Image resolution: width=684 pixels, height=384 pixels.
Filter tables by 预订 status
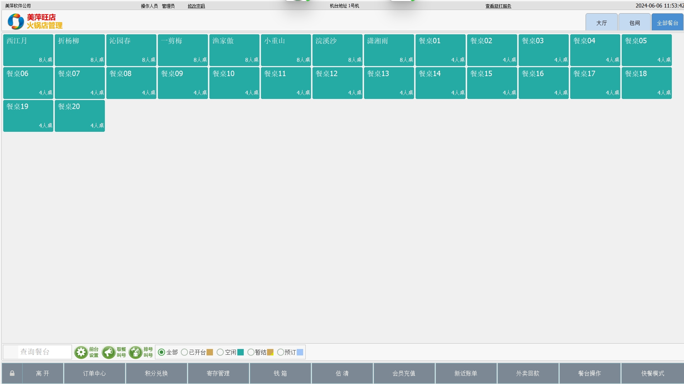(281, 352)
